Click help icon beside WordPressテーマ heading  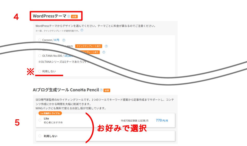[69, 16]
